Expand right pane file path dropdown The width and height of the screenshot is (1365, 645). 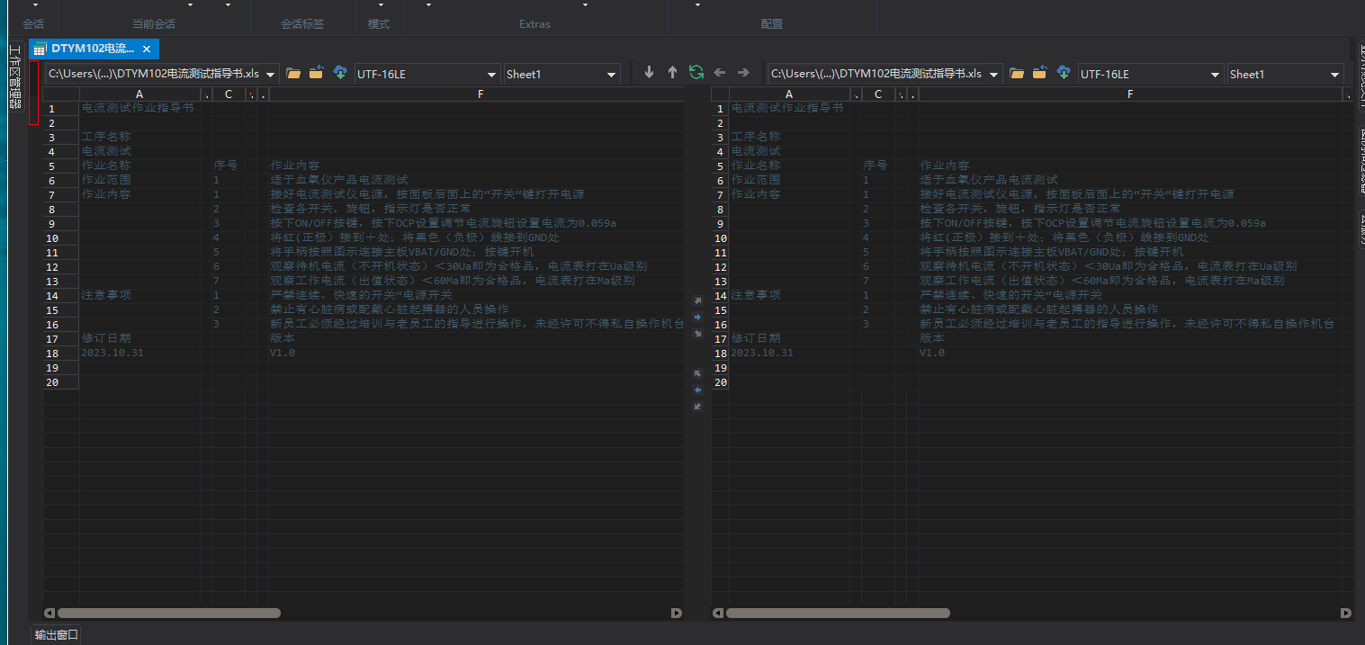tap(994, 75)
